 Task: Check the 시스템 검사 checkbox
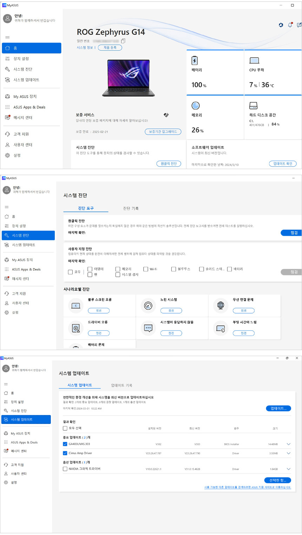pyautogui.click(x=118, y=275)
